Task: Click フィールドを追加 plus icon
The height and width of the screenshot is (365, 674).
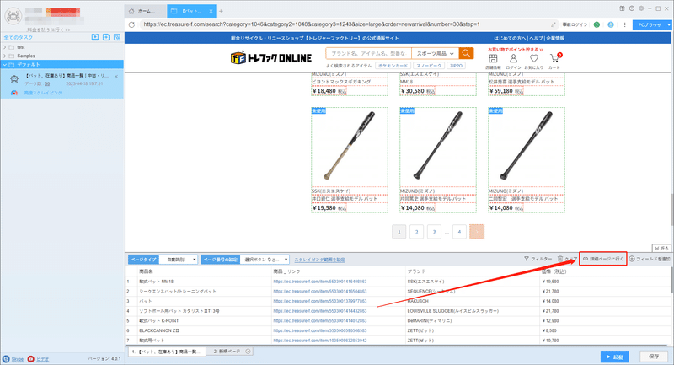Action: [x=632, y=259]
